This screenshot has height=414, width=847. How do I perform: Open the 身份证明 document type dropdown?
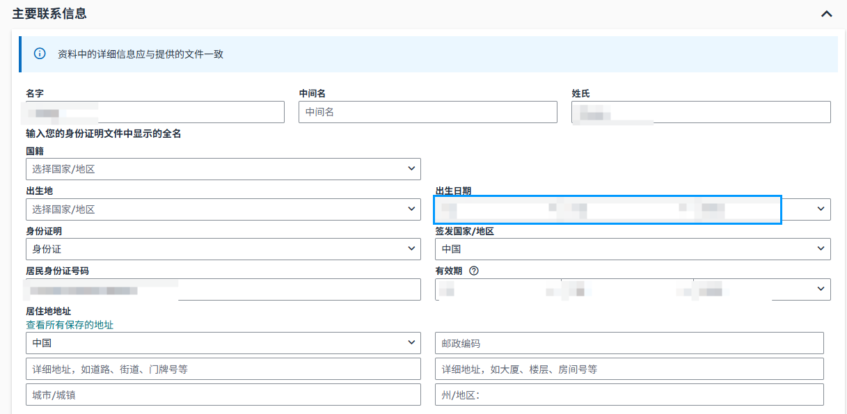(223, 249)
